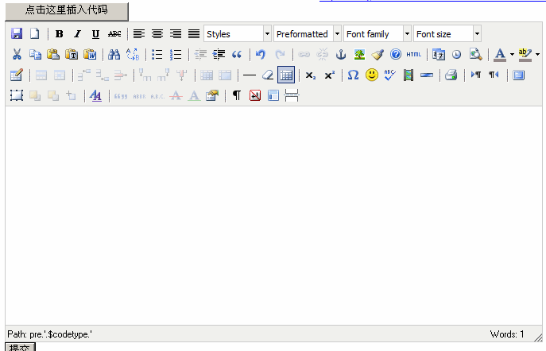Toggle Underline formatting
The image size is (546, 351).
coord(95,33)
